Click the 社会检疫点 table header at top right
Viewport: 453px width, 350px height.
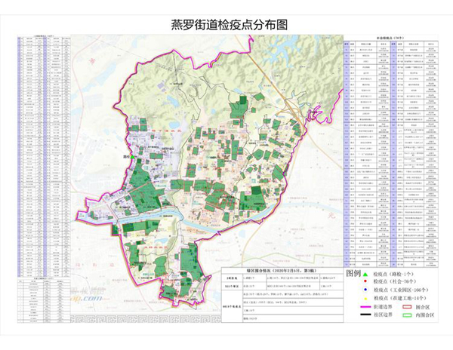390,38
